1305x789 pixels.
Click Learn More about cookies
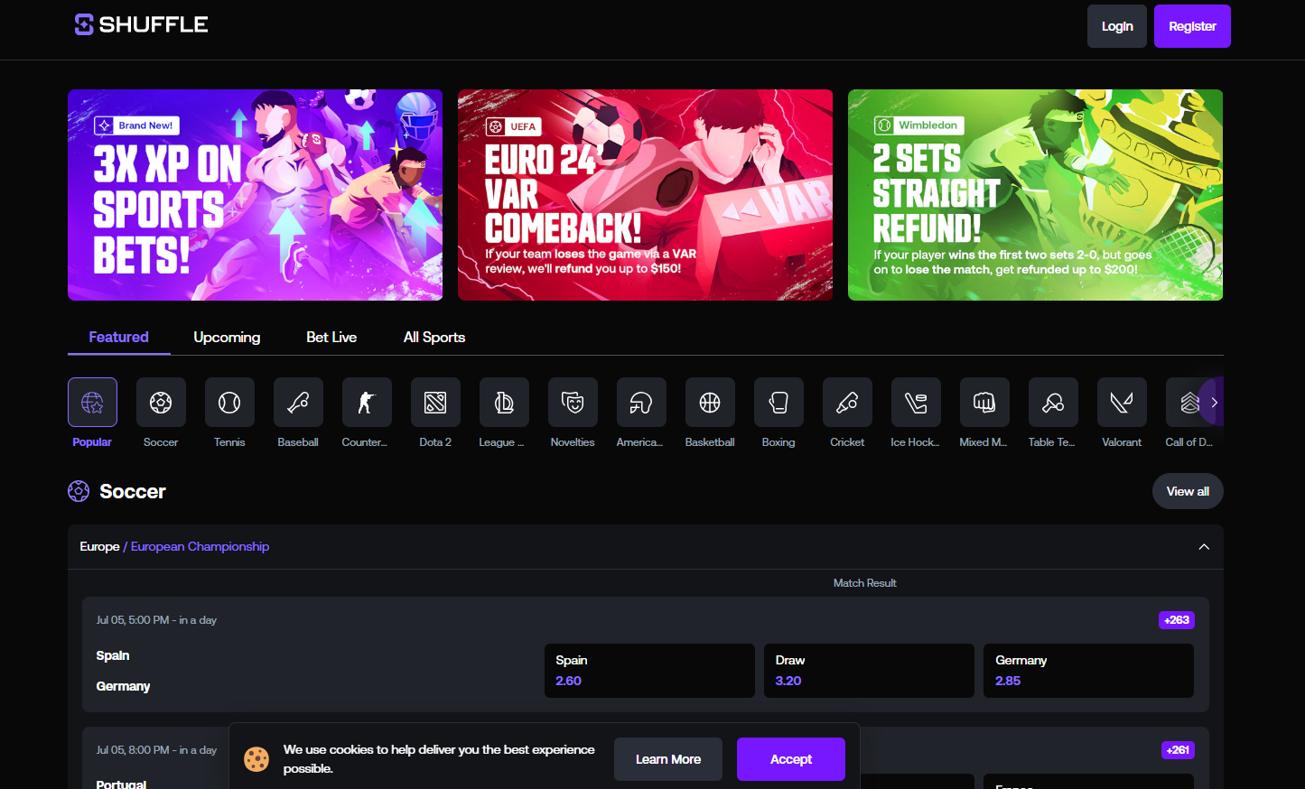tap(668, 759)
